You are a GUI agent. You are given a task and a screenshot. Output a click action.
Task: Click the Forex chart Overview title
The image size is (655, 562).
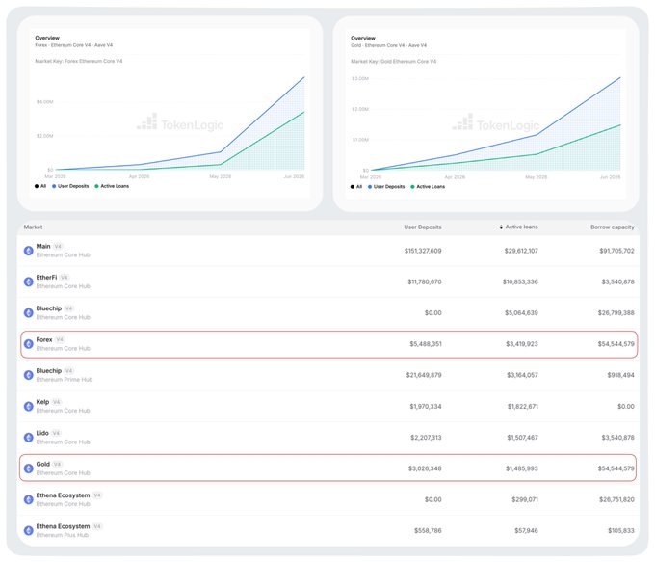pyautogui.click(x=47, y=38)
